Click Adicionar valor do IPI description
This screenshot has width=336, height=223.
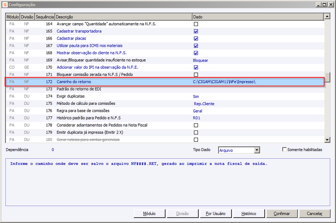click(x=97, y=67)
